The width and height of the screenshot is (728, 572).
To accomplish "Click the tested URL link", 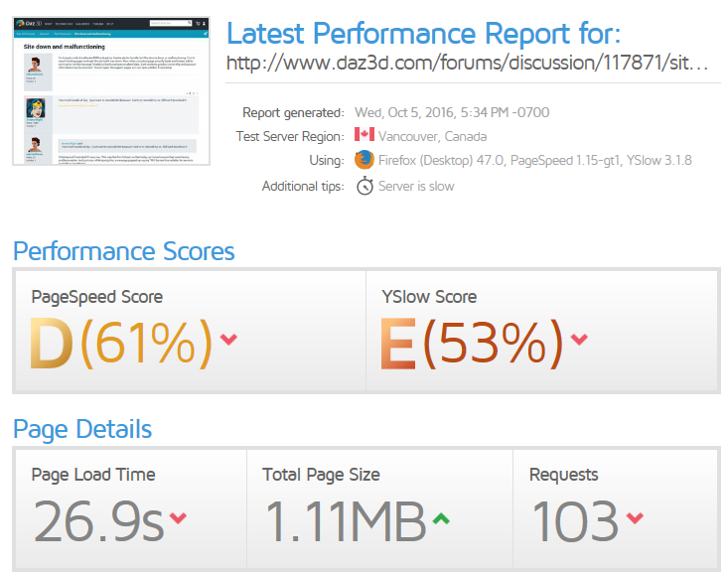I will (467, 63).
